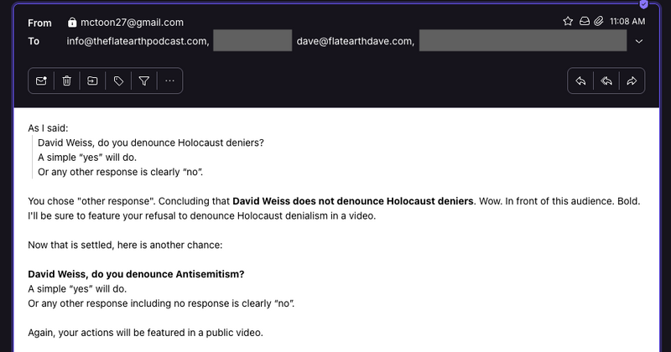Screen dimensions: 671x352
Task: Click the filter funnel icon
Action: 144,80
